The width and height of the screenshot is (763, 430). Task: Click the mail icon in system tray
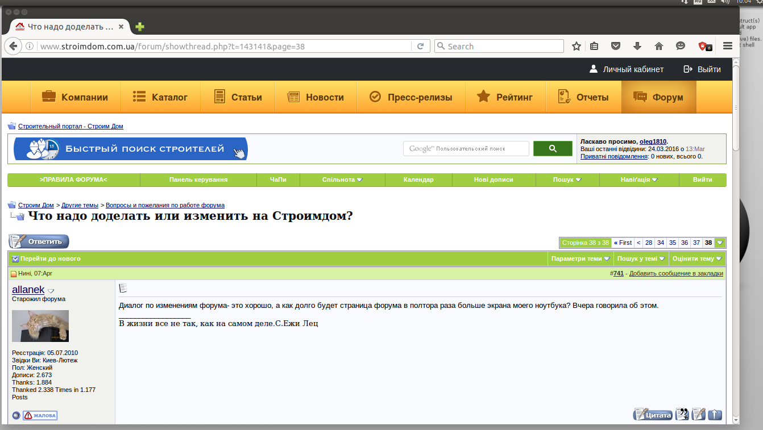[x=712, y=2]
